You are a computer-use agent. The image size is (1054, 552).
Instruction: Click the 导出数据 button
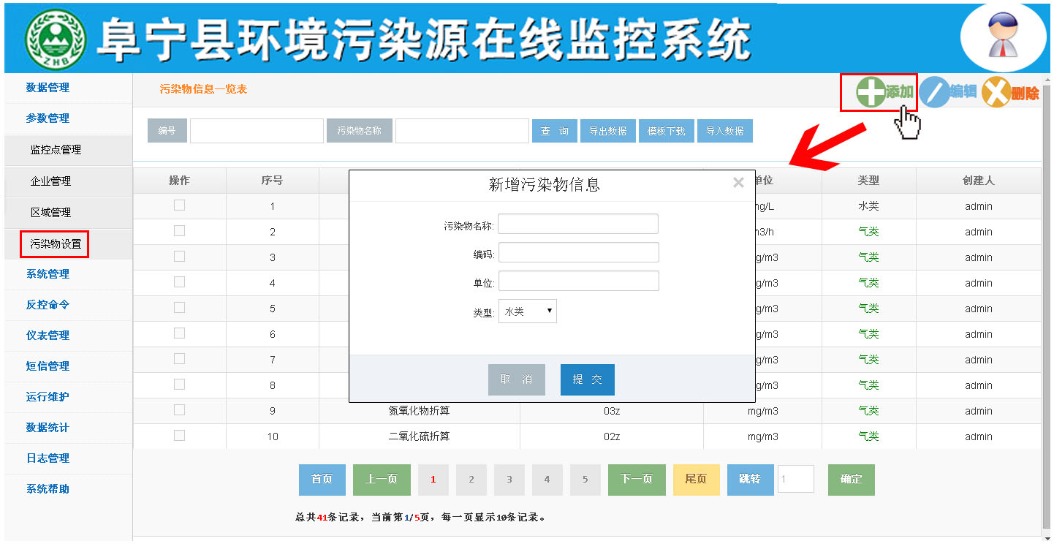pyautogui.click(x=608, y=131)
